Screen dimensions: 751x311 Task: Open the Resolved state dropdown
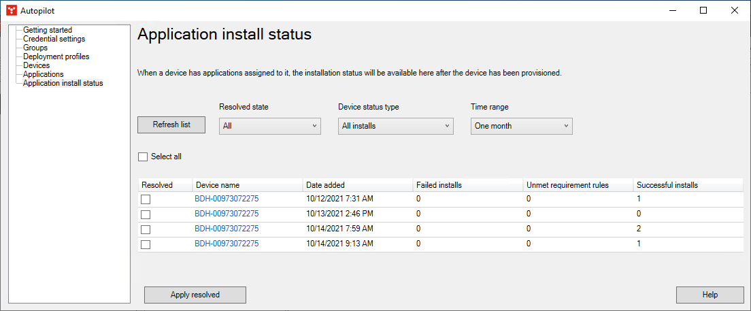point(269,126)
